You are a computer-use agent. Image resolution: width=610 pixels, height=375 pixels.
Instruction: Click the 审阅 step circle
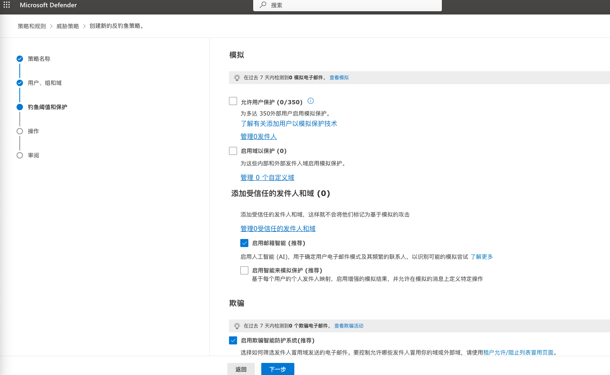[x=20, y=155]
